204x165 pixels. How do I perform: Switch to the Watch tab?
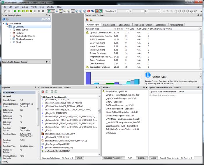[80, 158]
